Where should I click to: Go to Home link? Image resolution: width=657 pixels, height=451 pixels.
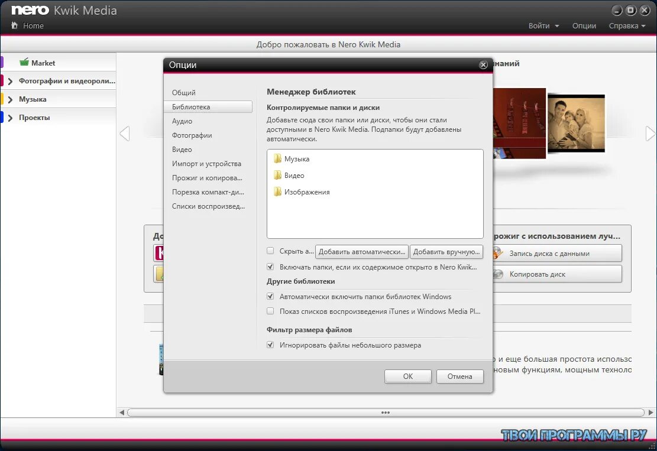(33, 25)
